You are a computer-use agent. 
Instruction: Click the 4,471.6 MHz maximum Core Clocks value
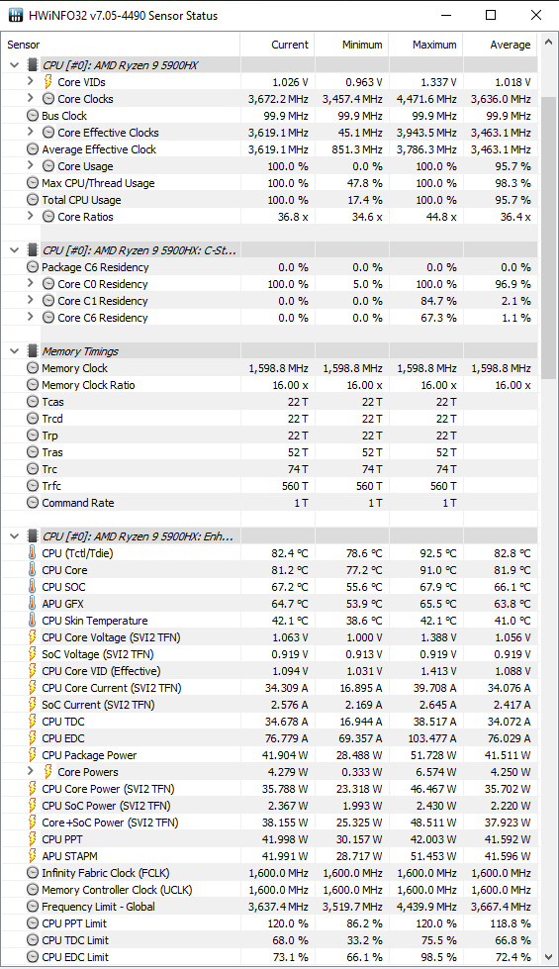click(x=426, y=99)
